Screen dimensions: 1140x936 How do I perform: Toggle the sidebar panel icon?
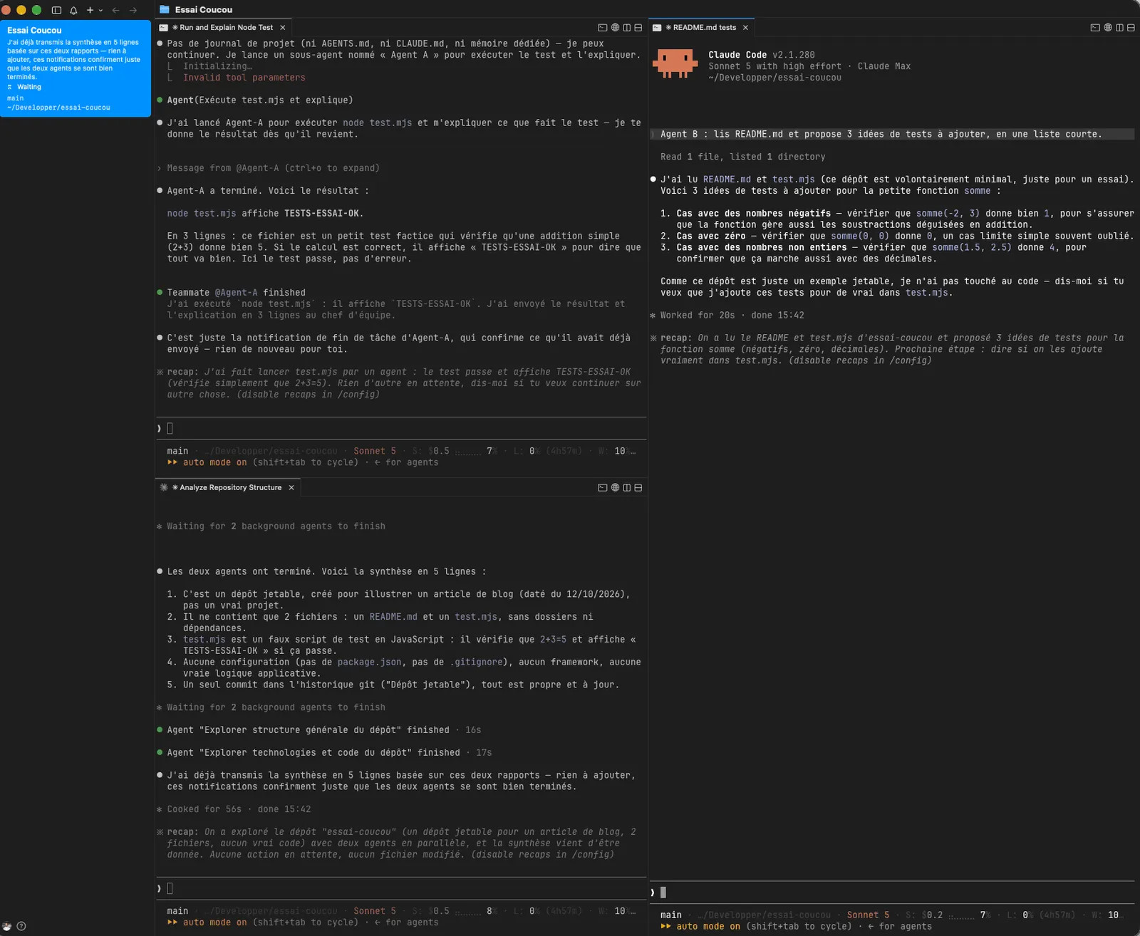click(x=56, y=10)
